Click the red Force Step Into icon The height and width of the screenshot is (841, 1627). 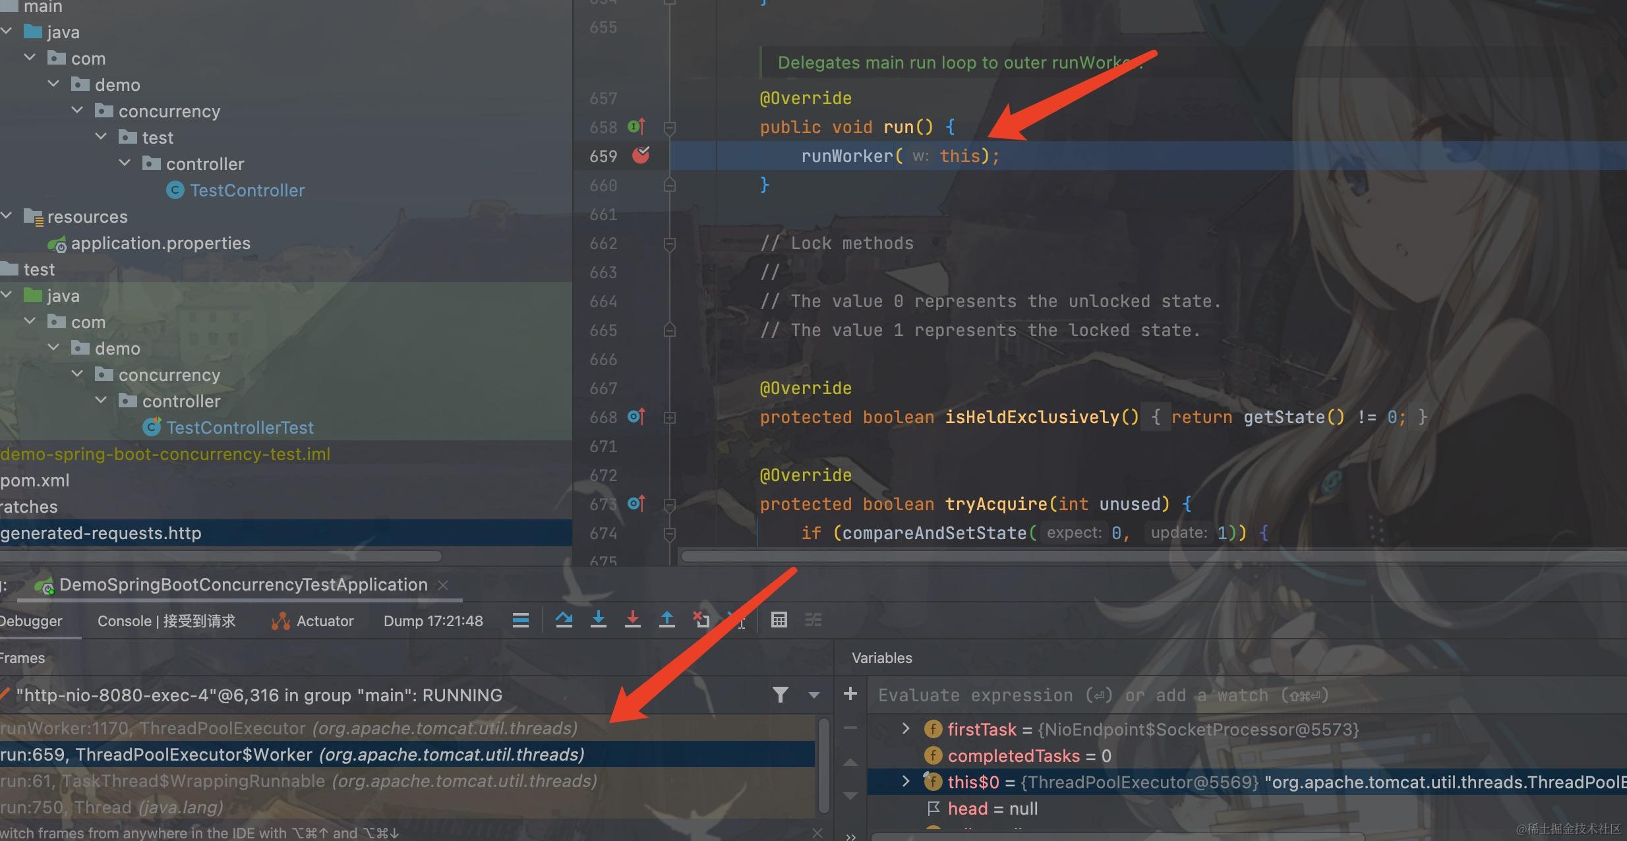point(633,620)
